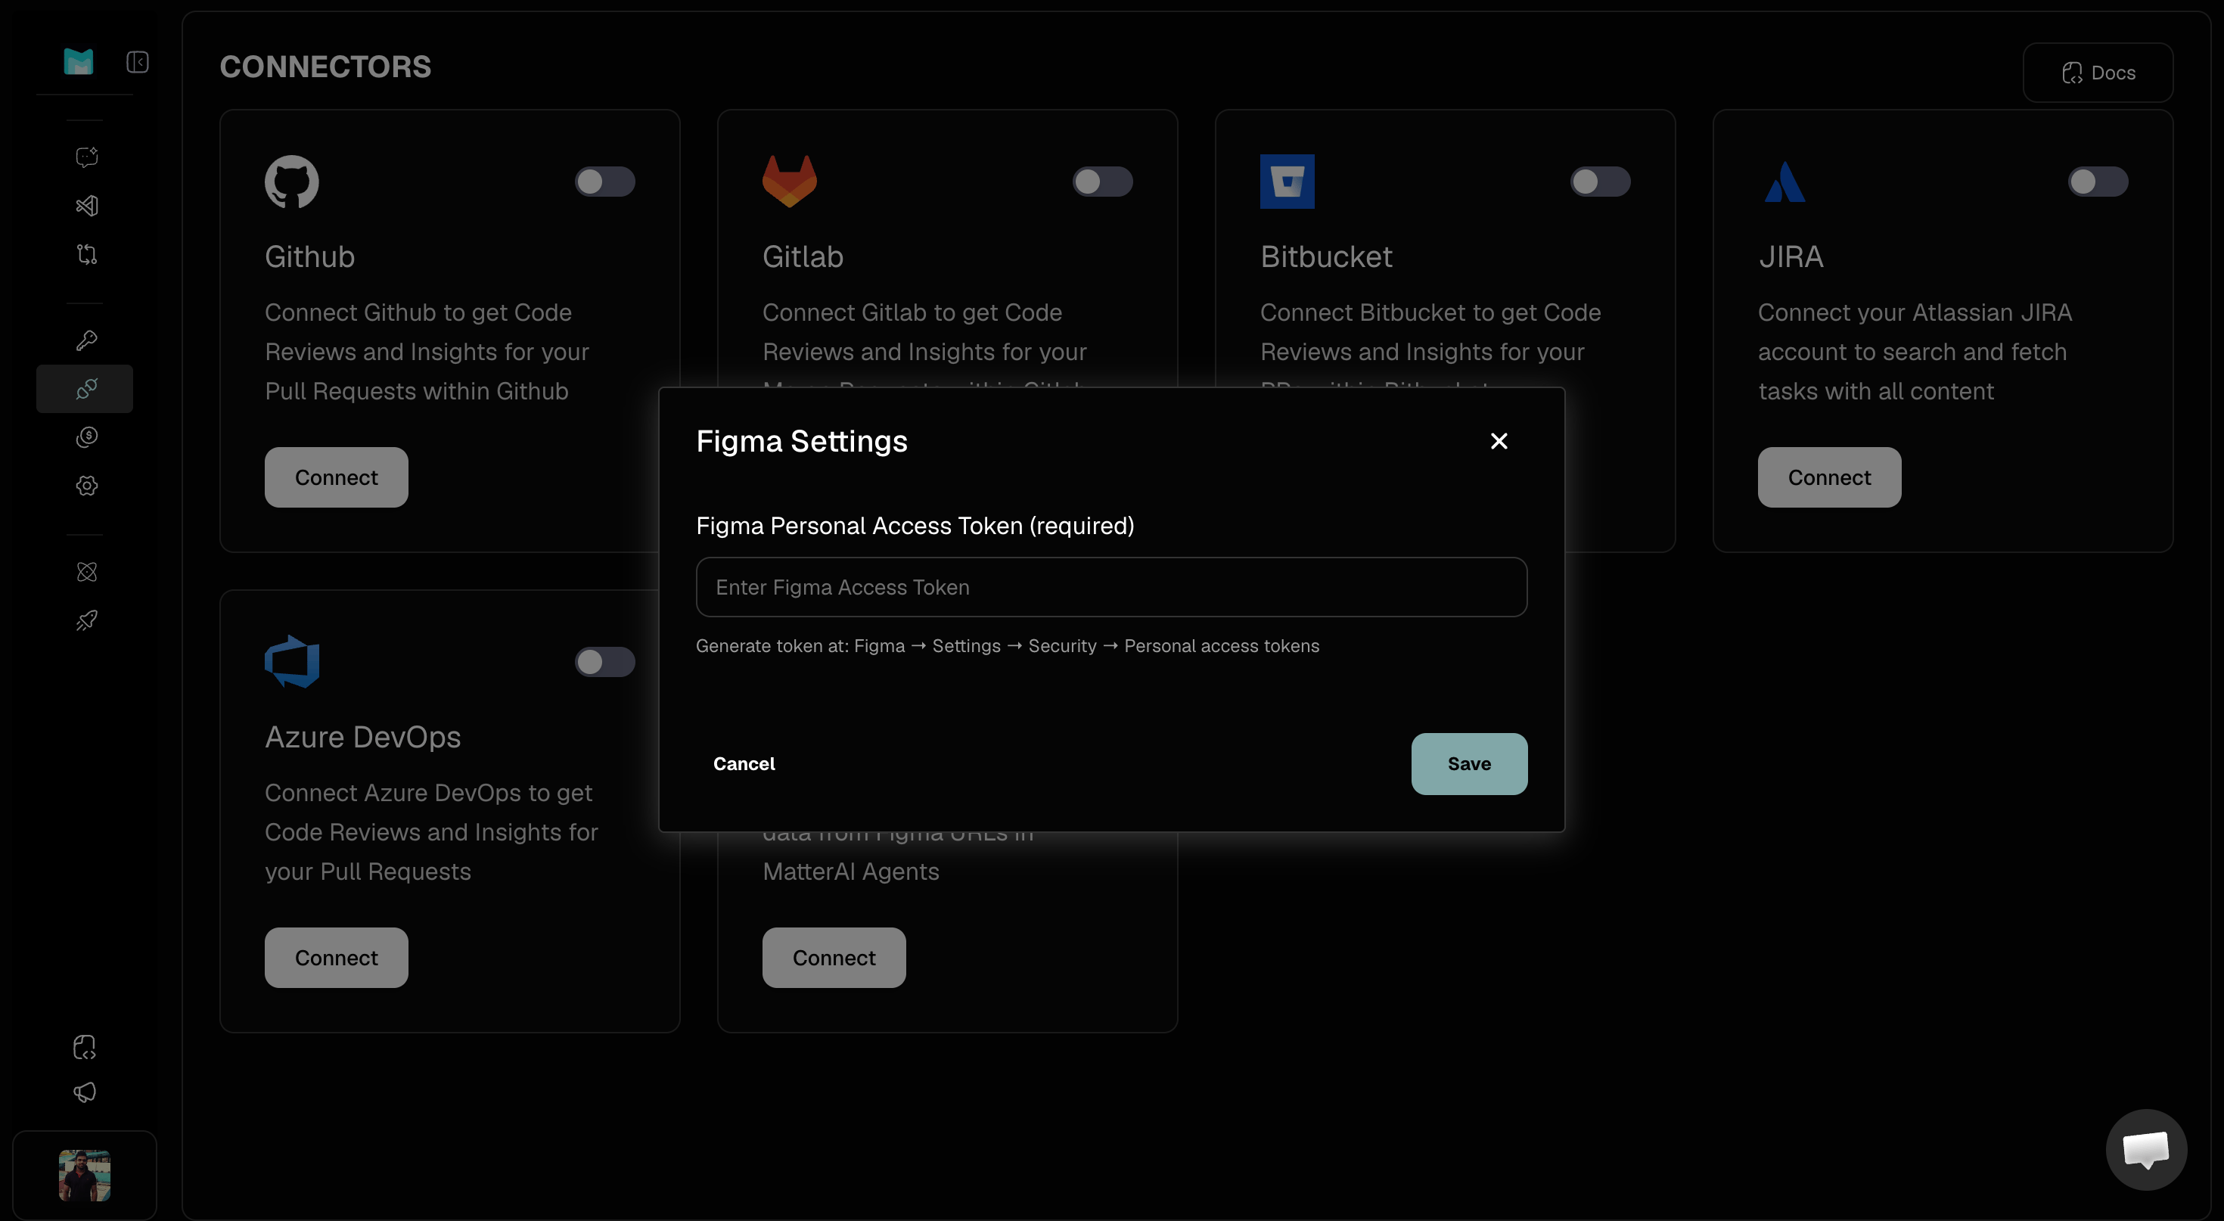Click the Bitbucket logo icon

click(x=1287, y=182)
